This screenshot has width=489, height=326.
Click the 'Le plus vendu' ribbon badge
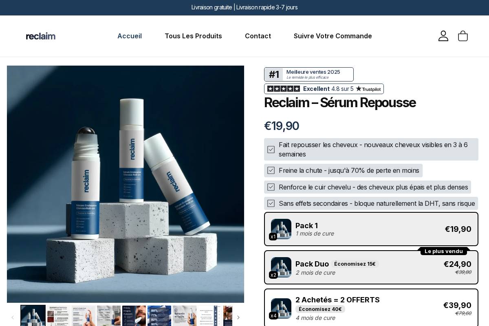(x=444, y=251)
